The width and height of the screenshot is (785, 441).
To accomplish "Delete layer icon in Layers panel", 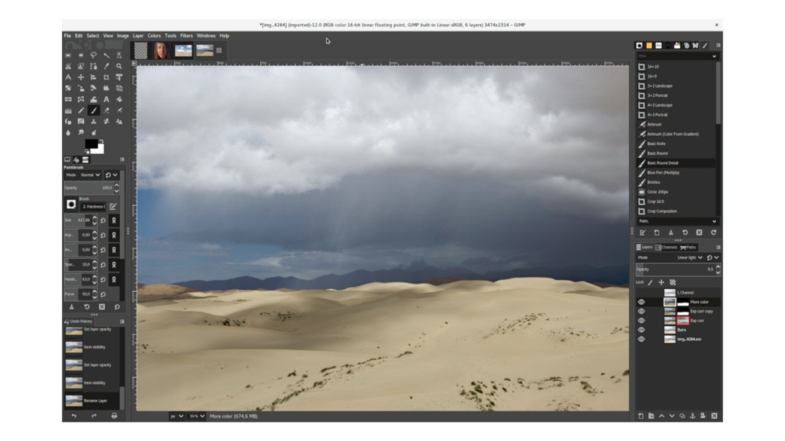I will 714,416.
